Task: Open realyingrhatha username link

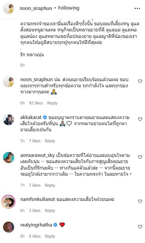Action: [x=36, y=225]
